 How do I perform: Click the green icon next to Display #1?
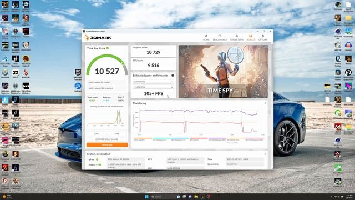pos(100,164)
